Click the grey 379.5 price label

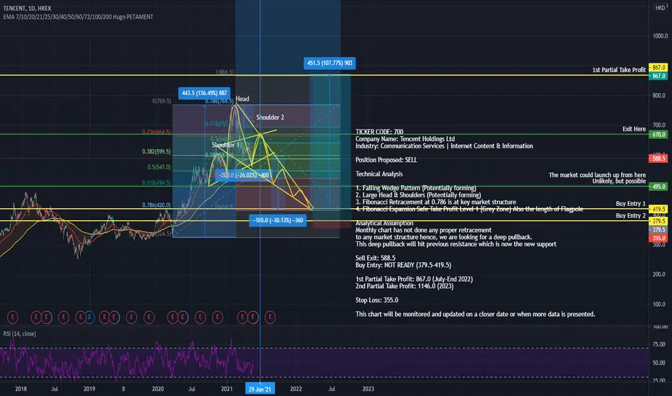(x=658, y=230)
